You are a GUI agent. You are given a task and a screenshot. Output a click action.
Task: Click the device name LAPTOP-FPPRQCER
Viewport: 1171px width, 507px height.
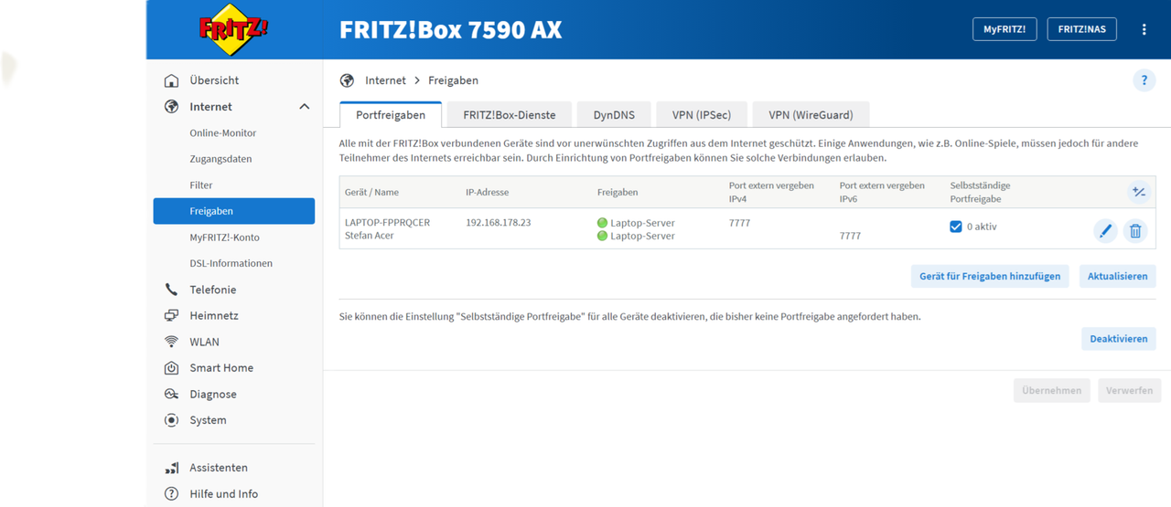[x=387, y=222]
